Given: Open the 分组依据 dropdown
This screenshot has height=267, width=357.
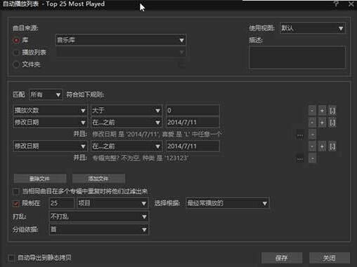Looking at the screenshot, I should click(99, 230).
